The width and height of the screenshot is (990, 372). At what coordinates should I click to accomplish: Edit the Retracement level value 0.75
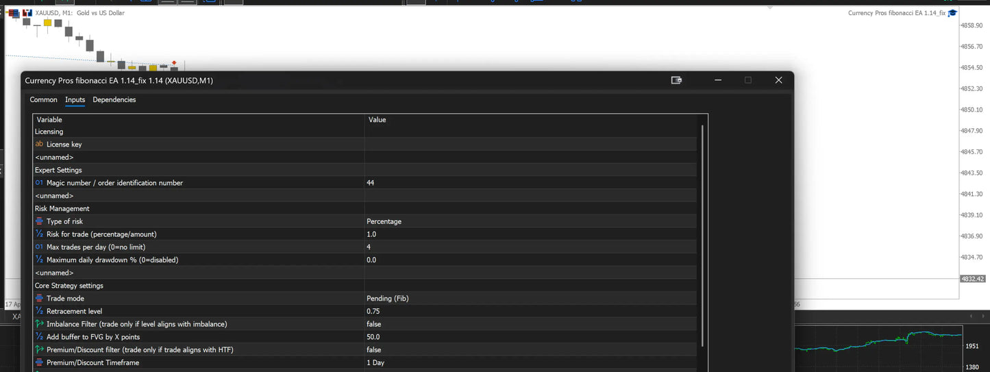coord(530,311)
